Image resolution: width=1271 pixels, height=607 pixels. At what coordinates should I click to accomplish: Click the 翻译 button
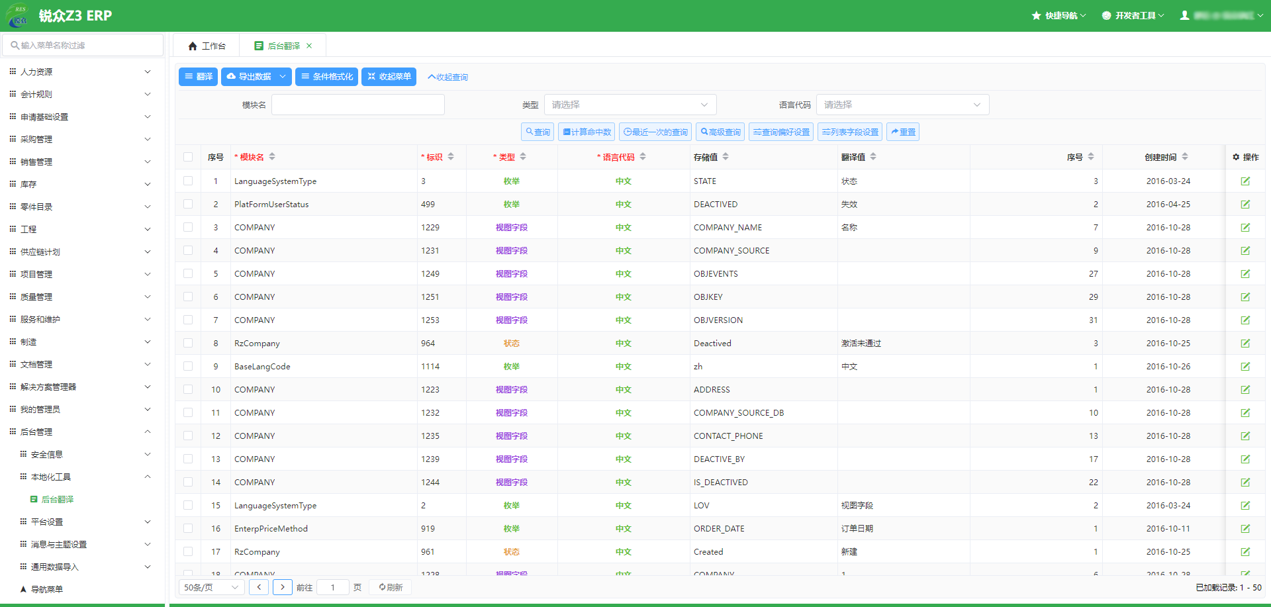pyautogui.click(x=198, y=77)
